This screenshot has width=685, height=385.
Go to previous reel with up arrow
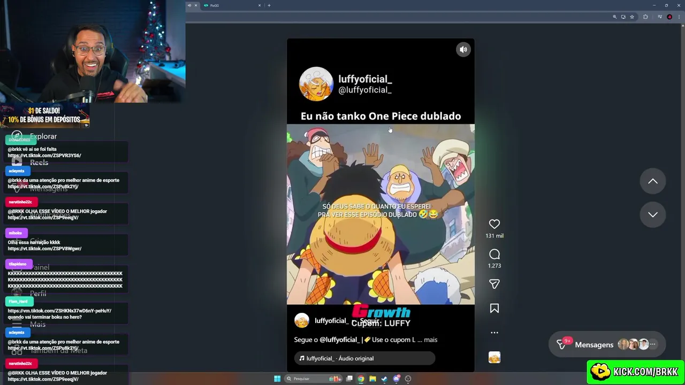tap(653, 181)
